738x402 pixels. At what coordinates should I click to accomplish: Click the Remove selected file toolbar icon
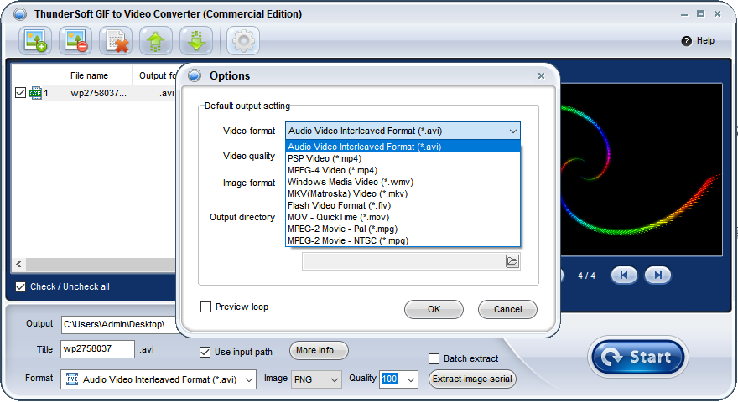pyautogui.click(x=75, y=40)
